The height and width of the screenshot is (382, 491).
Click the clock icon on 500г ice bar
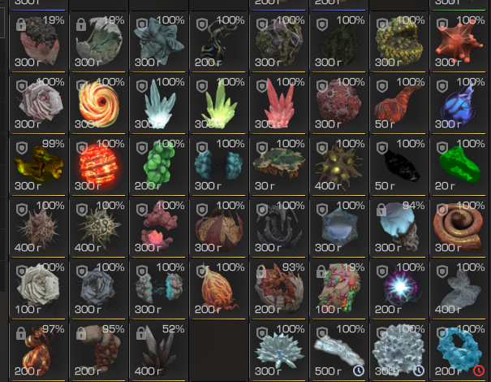[359, 371]
